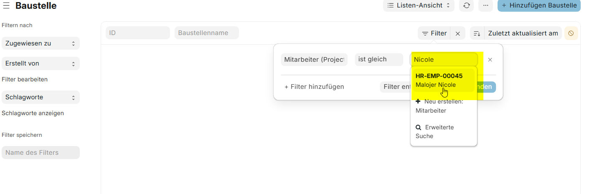602x194 pixels.
Task: Open the hamburger sidebar menu icon
Action: coord(6,5)
